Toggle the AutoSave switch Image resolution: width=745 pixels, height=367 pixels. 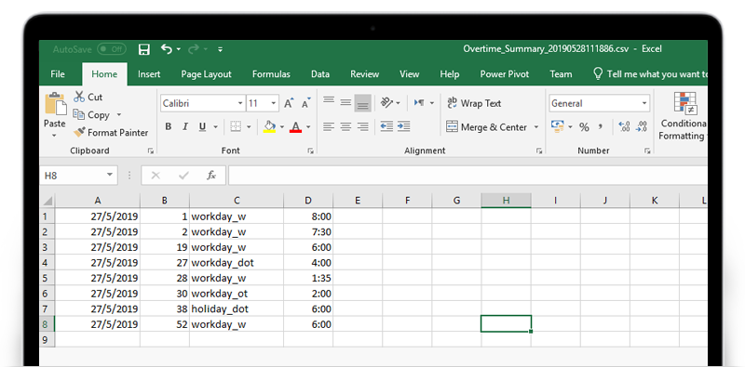click(111, 49)
